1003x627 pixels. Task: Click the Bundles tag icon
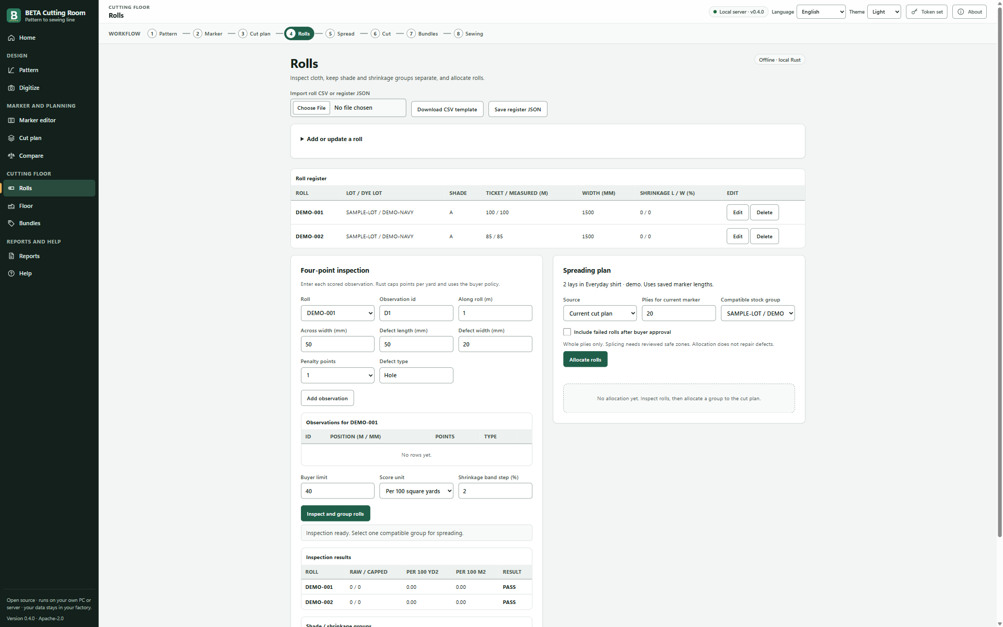point(11,223)
